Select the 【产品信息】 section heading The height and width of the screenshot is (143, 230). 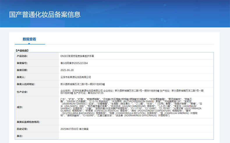[22, 50]
